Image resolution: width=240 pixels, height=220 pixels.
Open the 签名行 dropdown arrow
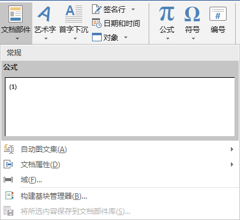click(x=133, y=9)
